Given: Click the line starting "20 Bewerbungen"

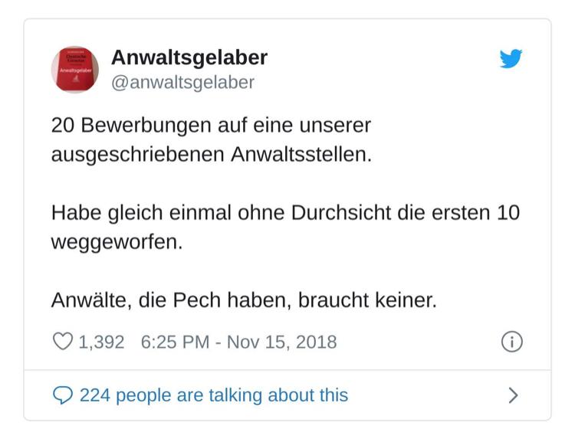Looking at the screenshot, I should click(211, 125).
